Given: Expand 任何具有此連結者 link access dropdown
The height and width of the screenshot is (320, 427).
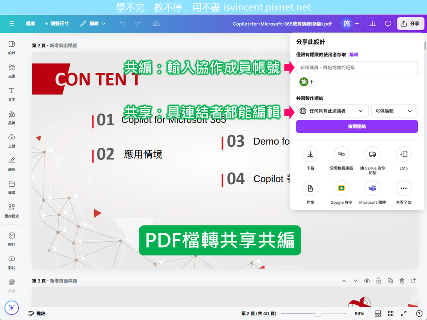Looking at the screenshot, I should click(x=332, y=111).
